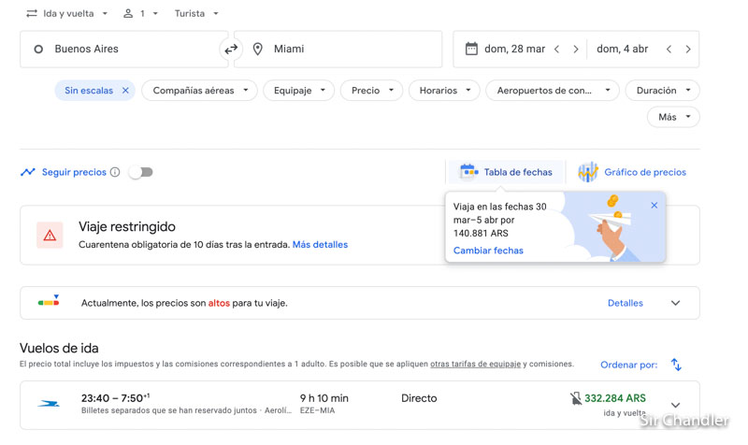The width and height of the screenshot is (748, 445).
Task: Advance return date to next day
Action: [x=688, y=50]
